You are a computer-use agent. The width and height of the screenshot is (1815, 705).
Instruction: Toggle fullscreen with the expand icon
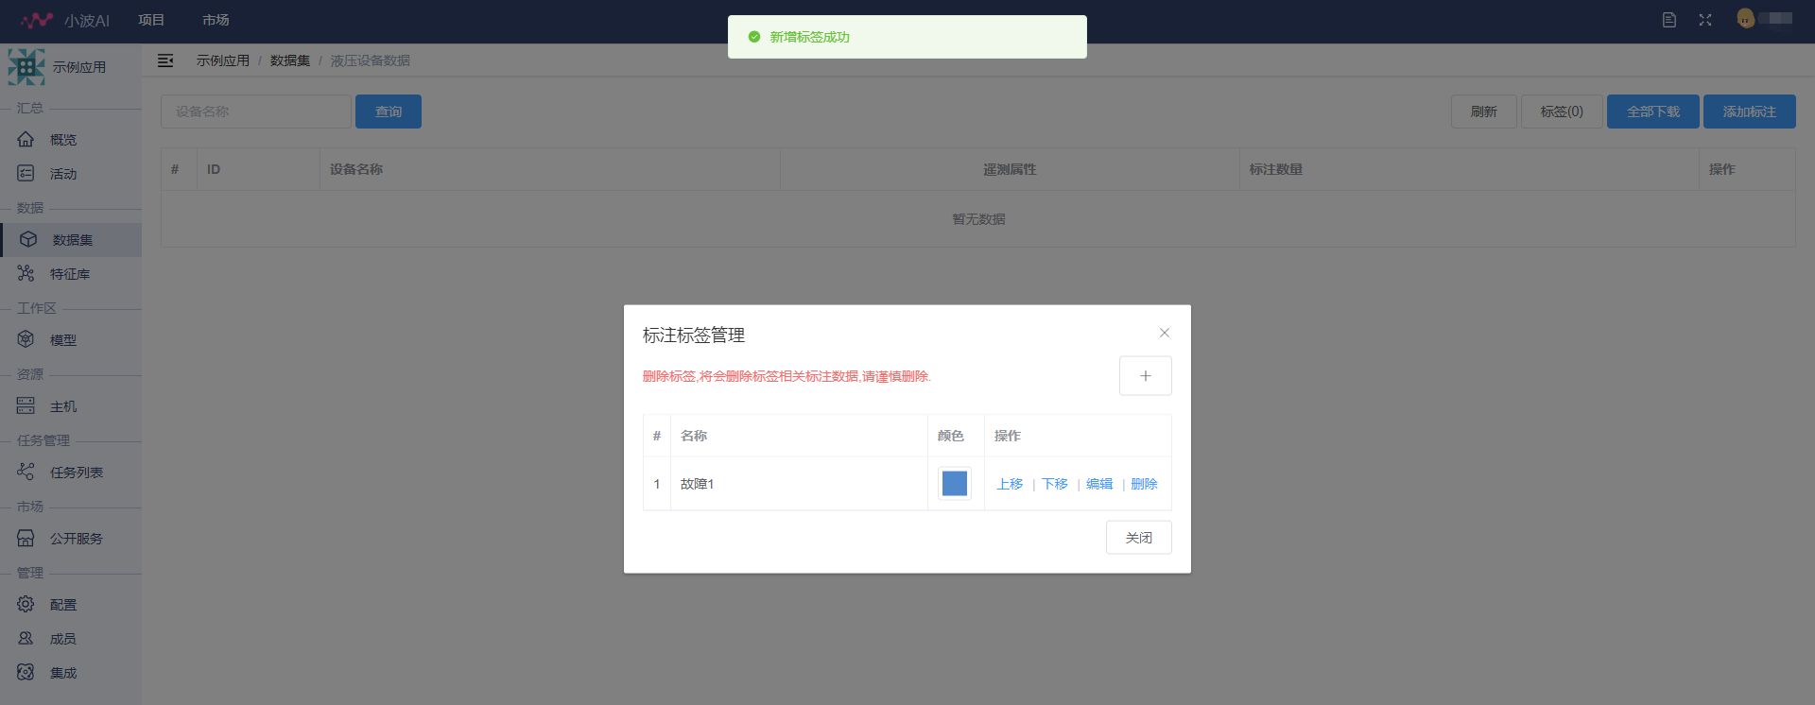click(1705, 20)
